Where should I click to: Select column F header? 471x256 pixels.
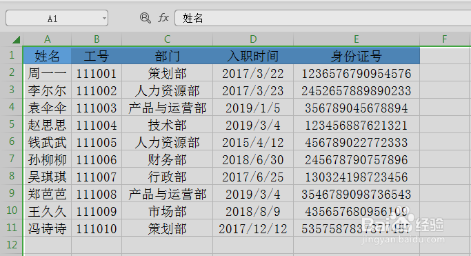tap(445, 39)
